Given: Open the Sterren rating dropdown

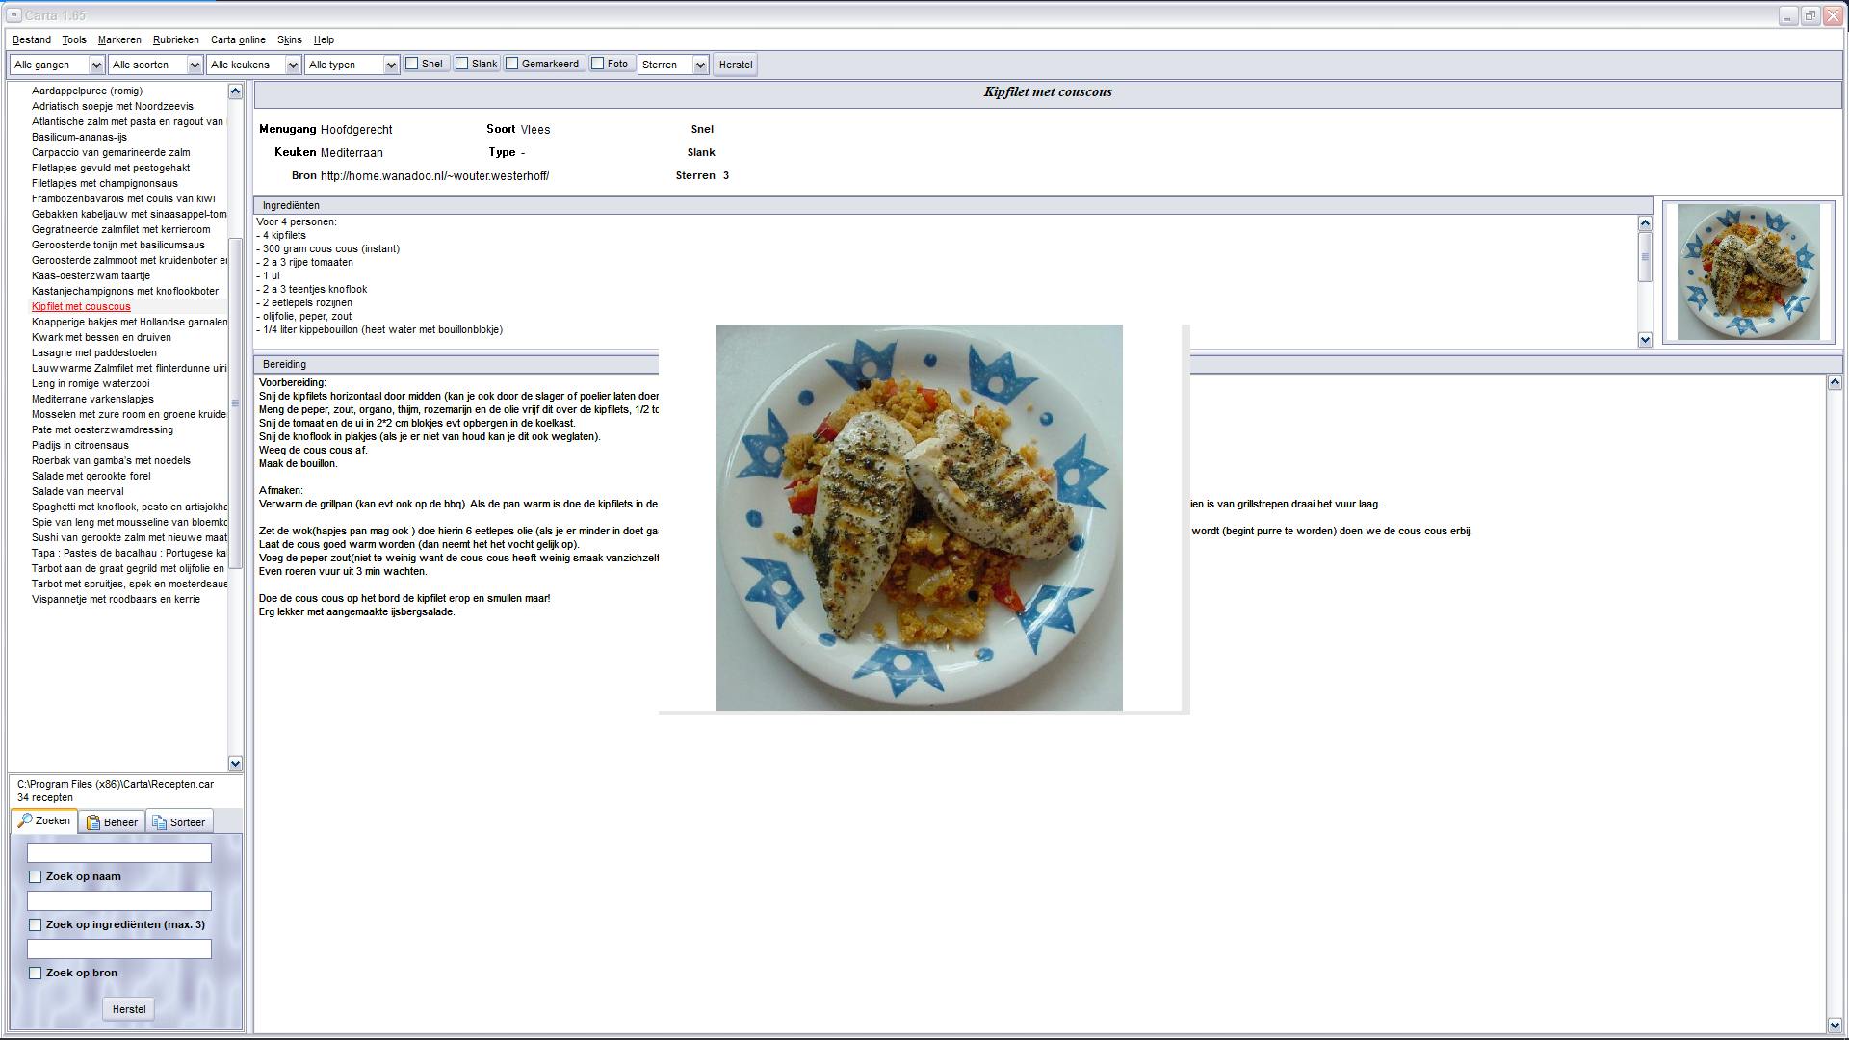Looking at the screenshot, I should 700,65.
